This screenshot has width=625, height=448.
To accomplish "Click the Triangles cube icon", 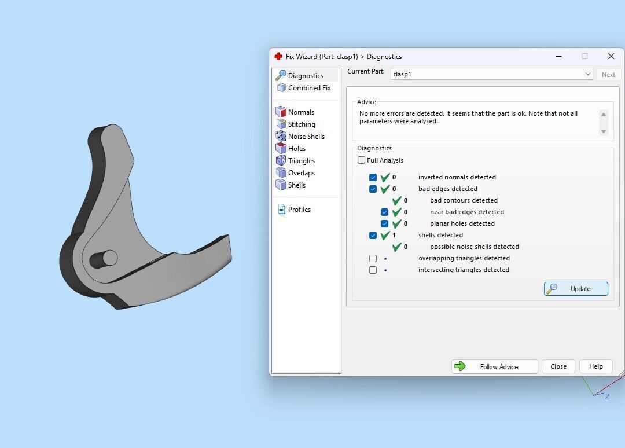I will click(281, 160).
